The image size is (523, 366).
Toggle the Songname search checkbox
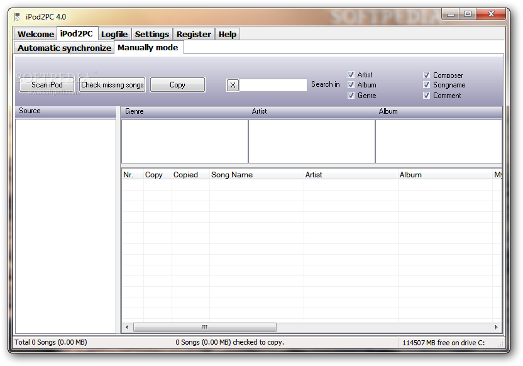(x=426, y=85)
